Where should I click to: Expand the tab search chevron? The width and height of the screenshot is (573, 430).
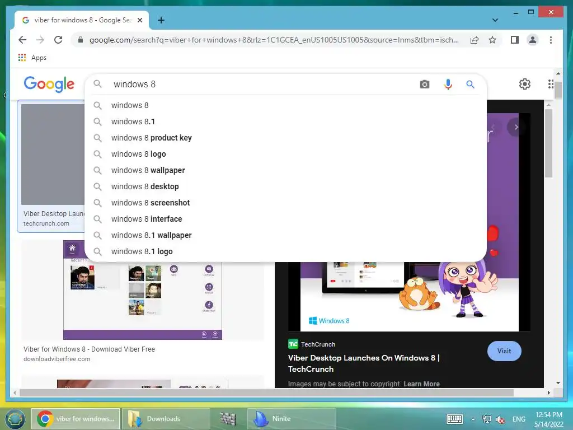point(495,20)
